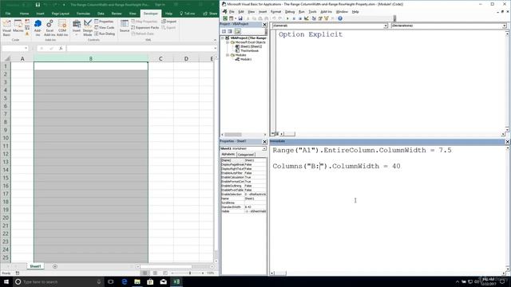Open the Insert controls dropdown
The image size is (511, 287).
tap(77, 28)
